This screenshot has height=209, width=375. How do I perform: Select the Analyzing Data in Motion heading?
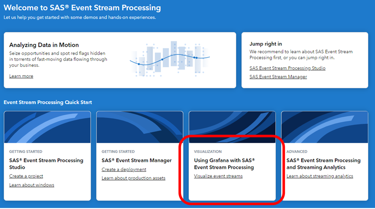44,45
